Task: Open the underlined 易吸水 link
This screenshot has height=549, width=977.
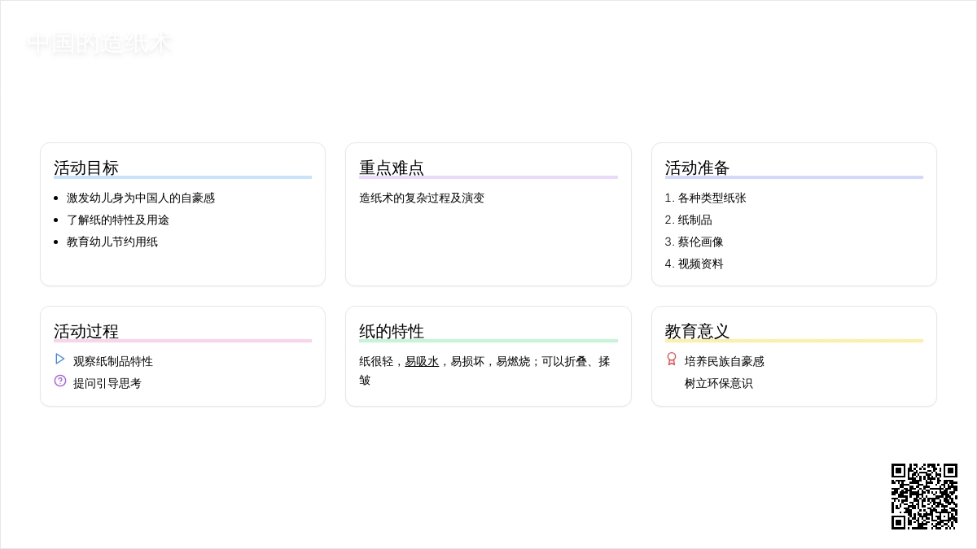Action: 422,361
